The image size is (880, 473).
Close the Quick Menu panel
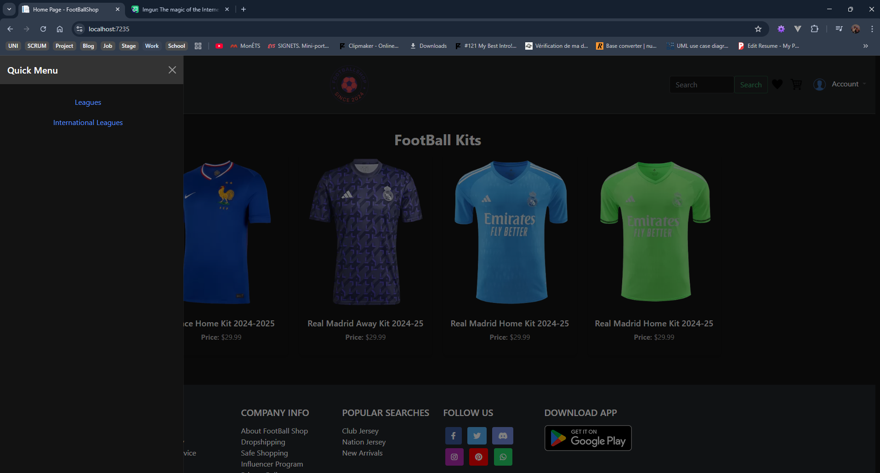(172, 70)
